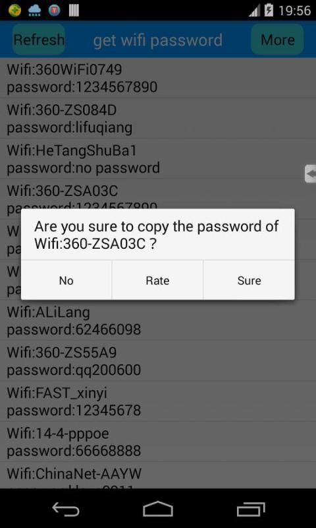316x528 pixels.
Task: Open the More menu button
Action: click(x=277, y=40)
